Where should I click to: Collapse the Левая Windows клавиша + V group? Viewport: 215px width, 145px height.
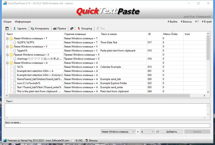7,47
